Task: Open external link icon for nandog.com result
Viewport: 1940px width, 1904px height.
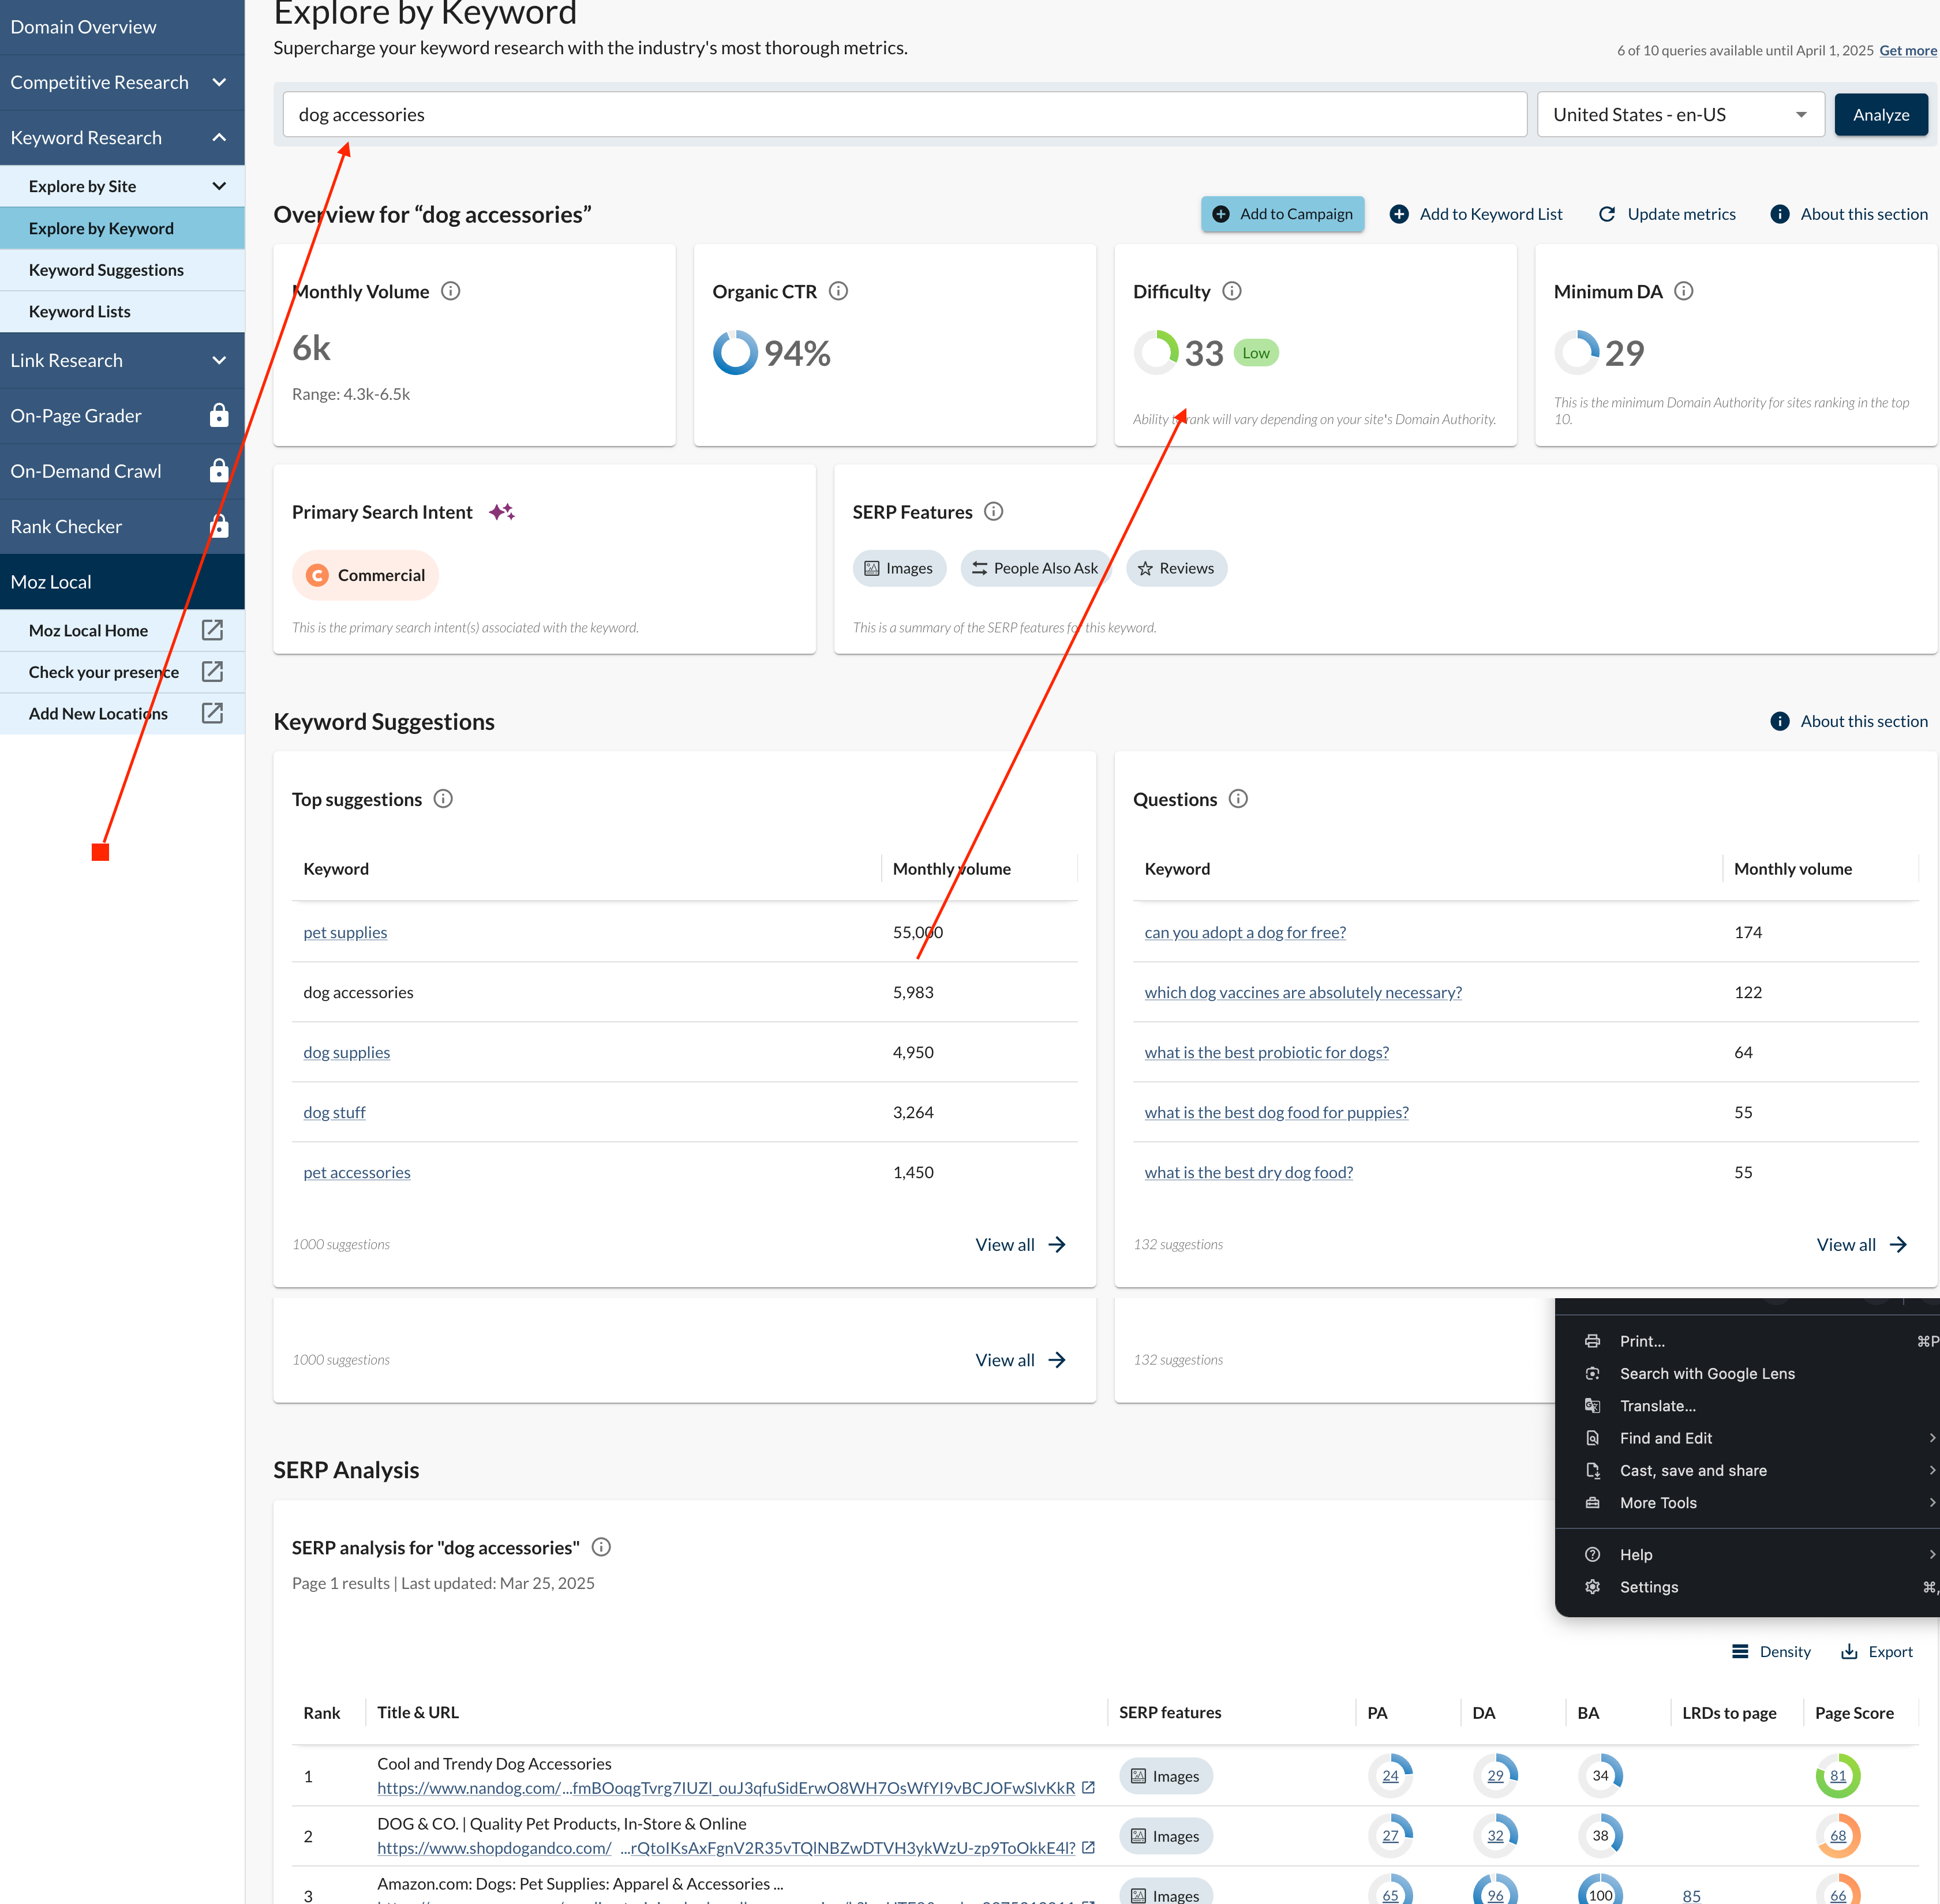Action: (x=1088, y=1788)
